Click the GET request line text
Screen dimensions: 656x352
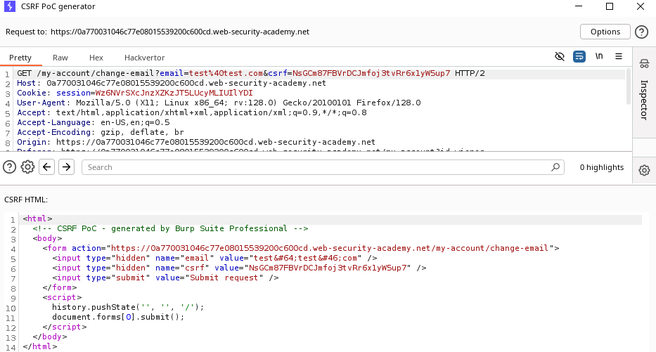[x=251, y=73]
